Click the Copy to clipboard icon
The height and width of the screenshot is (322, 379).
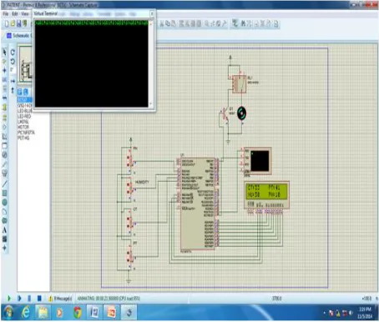[168, 24]
